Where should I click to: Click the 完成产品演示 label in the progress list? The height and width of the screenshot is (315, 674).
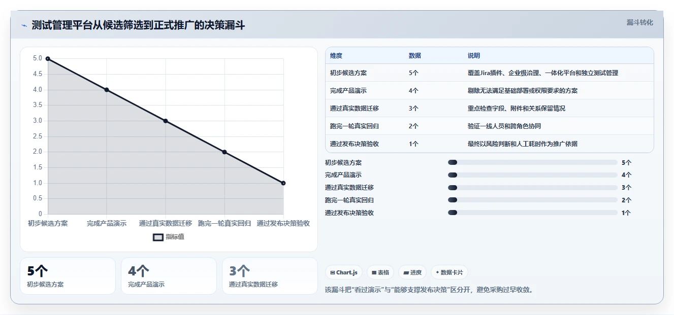point(343,175)
